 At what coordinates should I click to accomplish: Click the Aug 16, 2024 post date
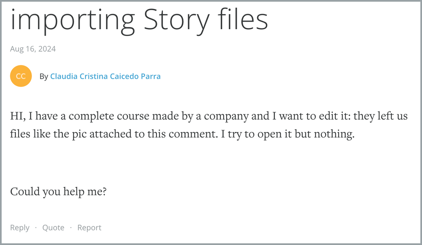33,49
